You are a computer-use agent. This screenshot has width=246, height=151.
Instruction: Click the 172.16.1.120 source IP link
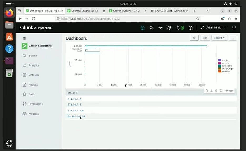(x=76, y=111)
